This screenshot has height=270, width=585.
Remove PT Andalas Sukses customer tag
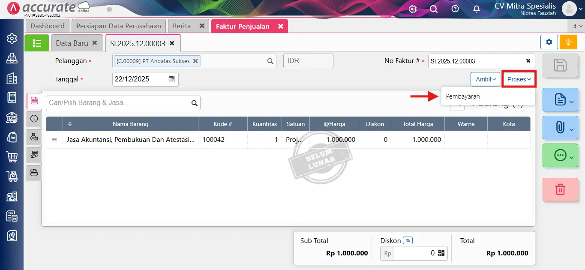tap(195, 61)
